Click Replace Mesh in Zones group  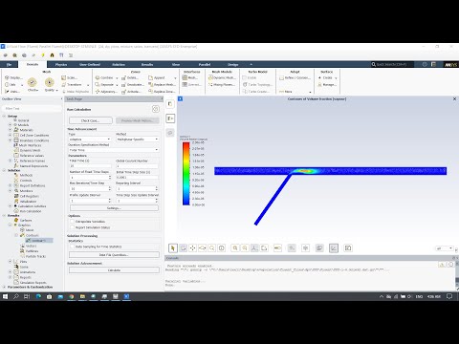coord(162,85)
